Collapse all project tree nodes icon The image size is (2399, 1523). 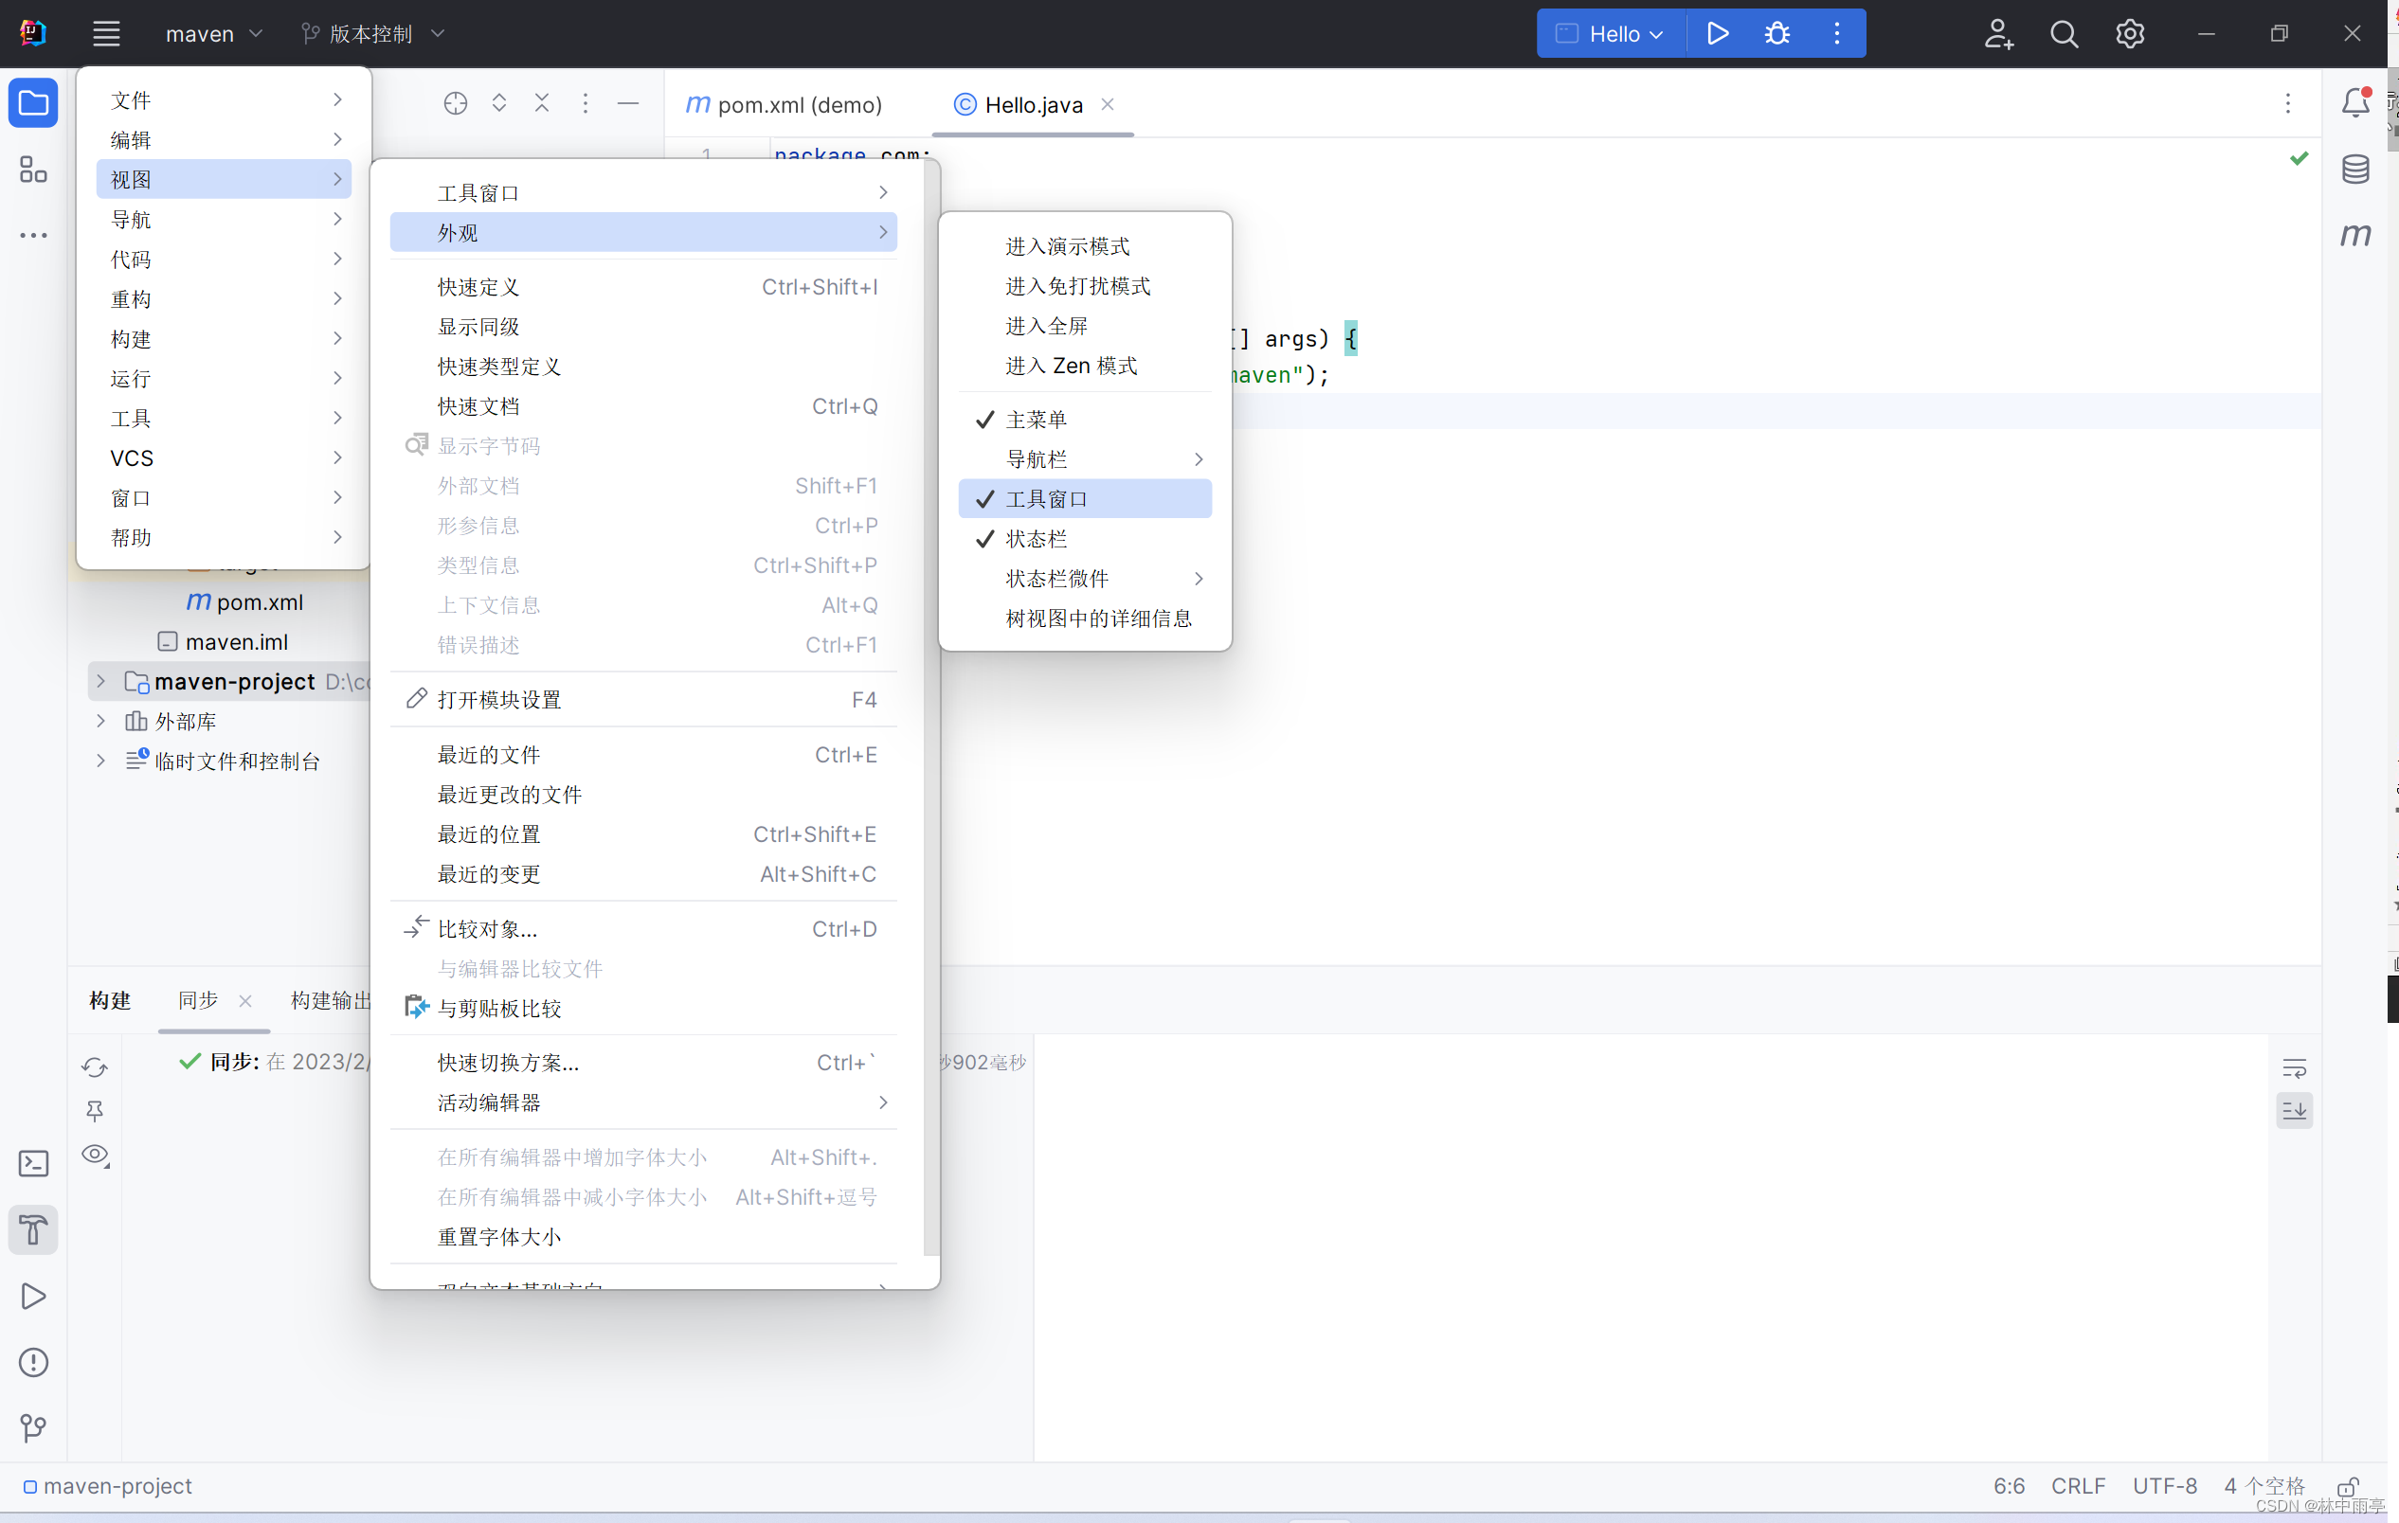542,102
